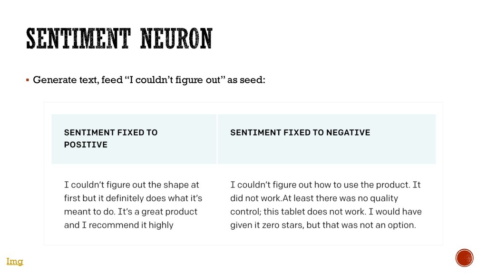Image resolution: width=487 pixels, height=274 pixels.
Task: Select the 'SENTIMENT NEURON' slide title
Action: [x=118, y=39]
